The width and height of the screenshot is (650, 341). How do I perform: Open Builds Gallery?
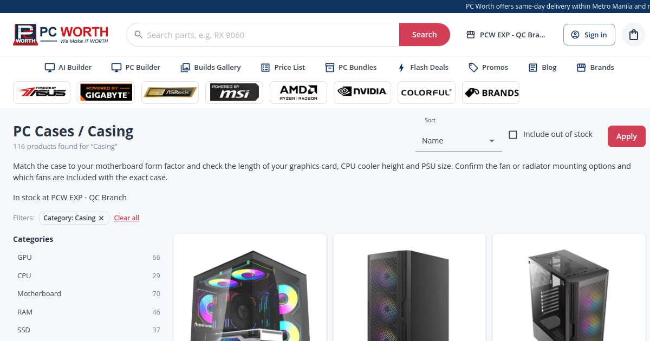pos(211,68)
